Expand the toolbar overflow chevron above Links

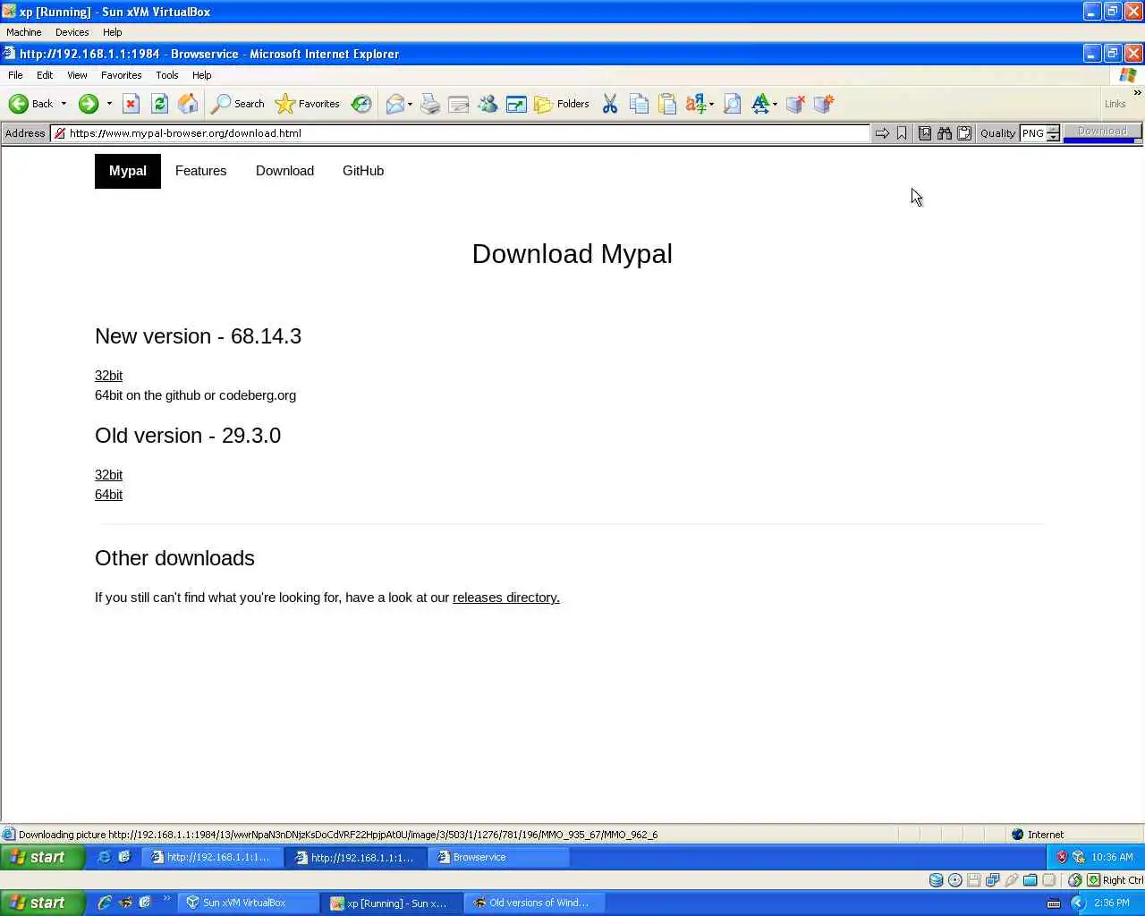(x=1137, y=92)
